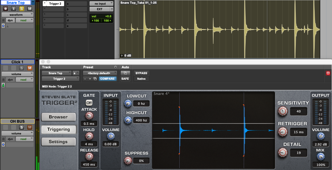The width and height of the screenshot is (332, 170).
Task: Adjust the gate RELEASE knob
Action: point(89,157)
